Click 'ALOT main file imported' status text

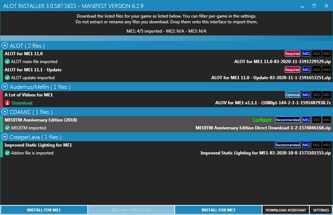pos(34,62)
